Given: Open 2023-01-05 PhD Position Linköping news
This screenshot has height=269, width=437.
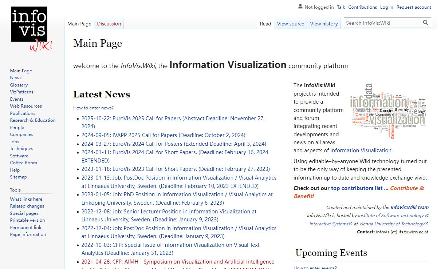Looking at the screenshot, I should [177, 198].
